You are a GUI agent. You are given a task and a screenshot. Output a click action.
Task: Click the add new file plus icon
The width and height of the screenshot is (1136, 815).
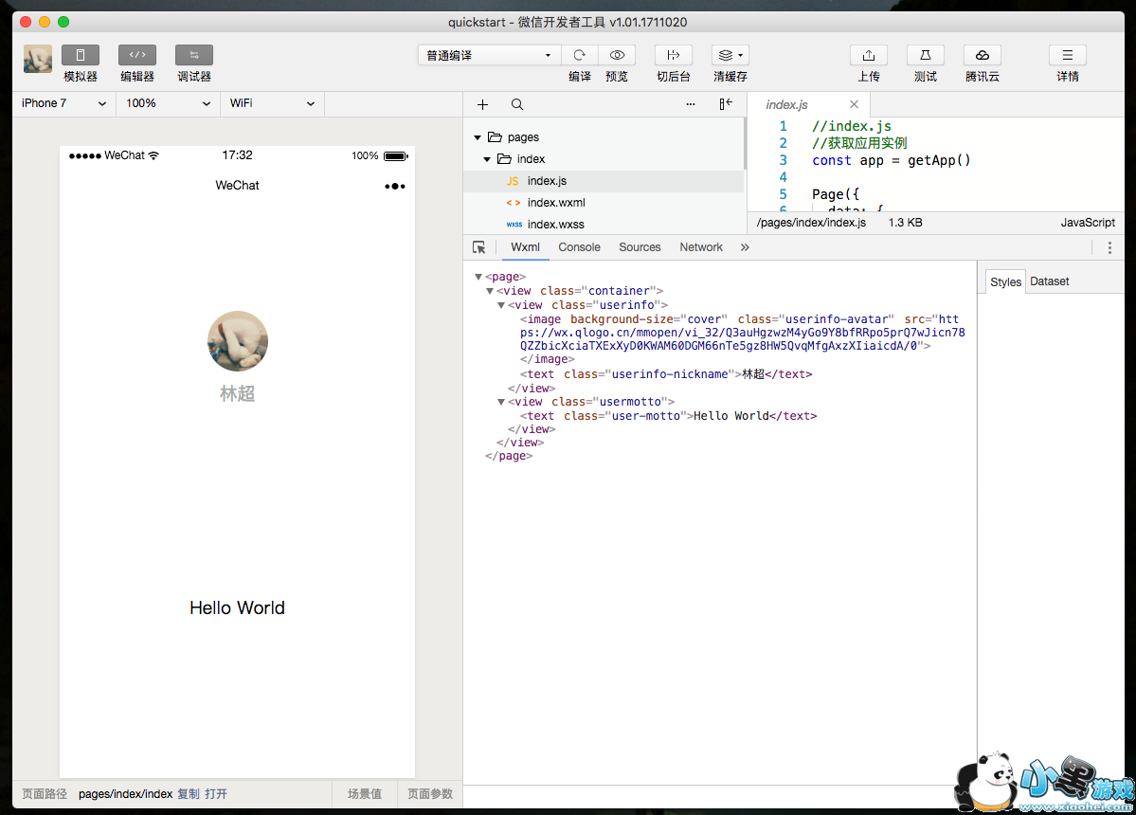483,104
